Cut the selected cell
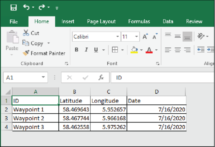Screen dimensions: 215x147 pos(31,33)
